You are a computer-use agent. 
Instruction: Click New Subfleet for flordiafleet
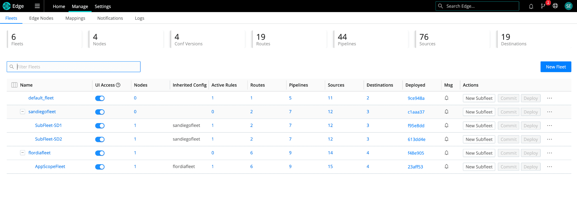[479, 153]
